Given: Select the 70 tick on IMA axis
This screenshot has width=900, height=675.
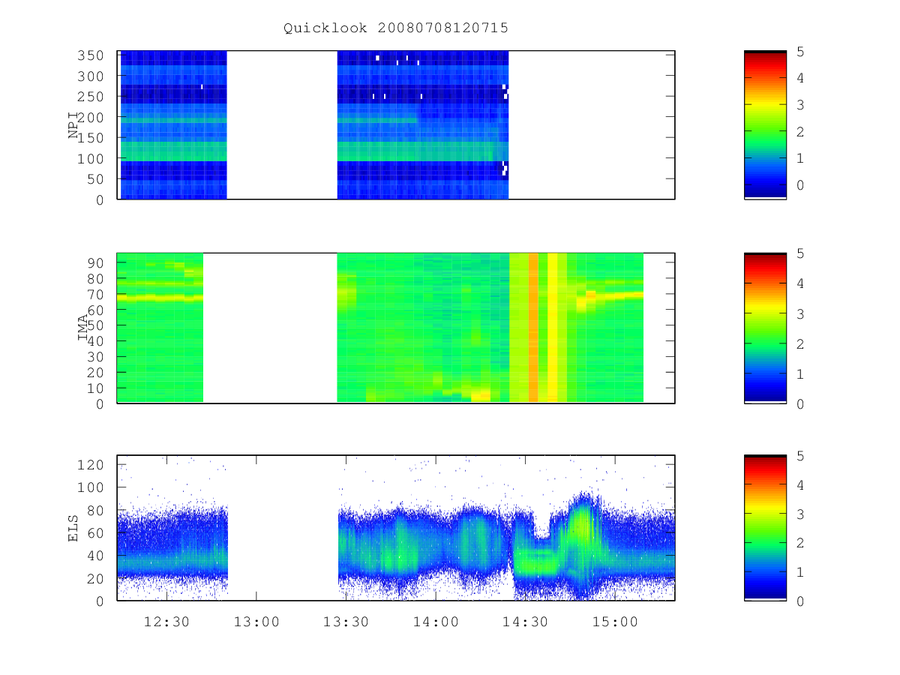Looking at the screenshot, I should click(x=96, y=294).
